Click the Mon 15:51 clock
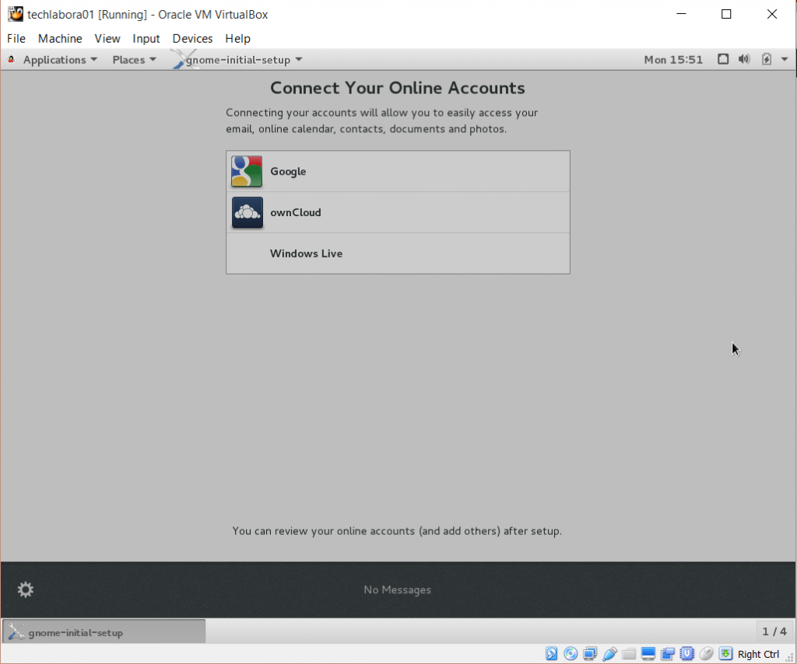This screenshot has width=797, height=664. click(x=673, y=60)
